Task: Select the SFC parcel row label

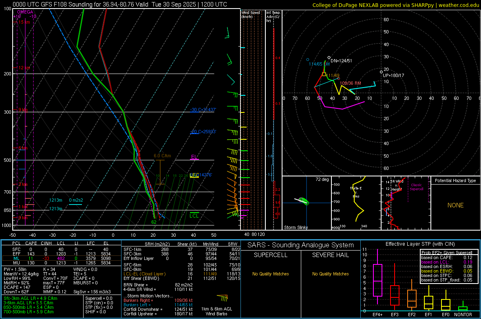Action: pos(16,249)
